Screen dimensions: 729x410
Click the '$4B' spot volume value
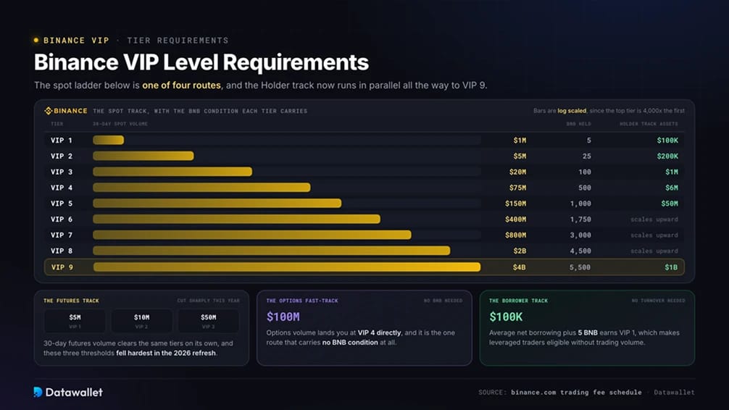click(520, 267)
